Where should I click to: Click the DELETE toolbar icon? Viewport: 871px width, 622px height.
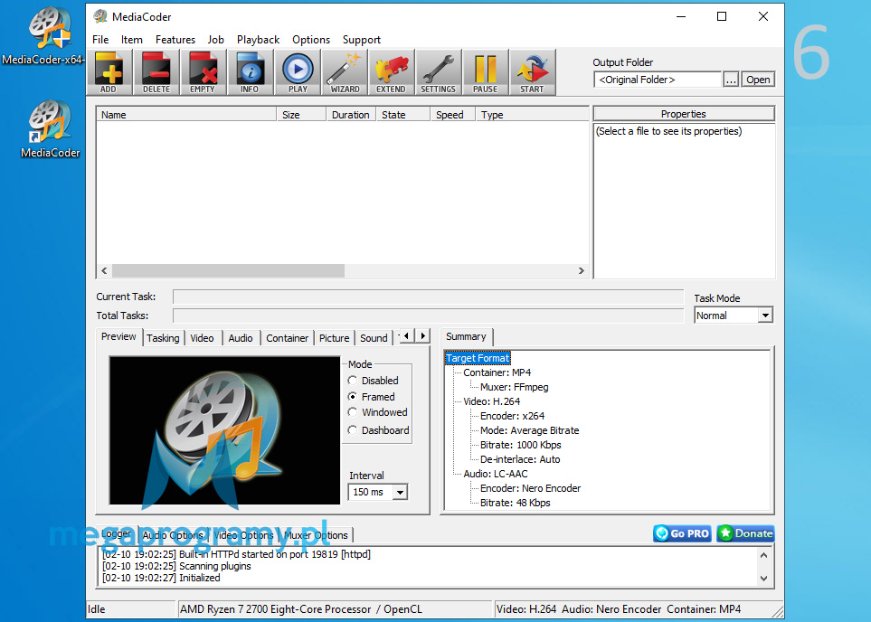156,72
